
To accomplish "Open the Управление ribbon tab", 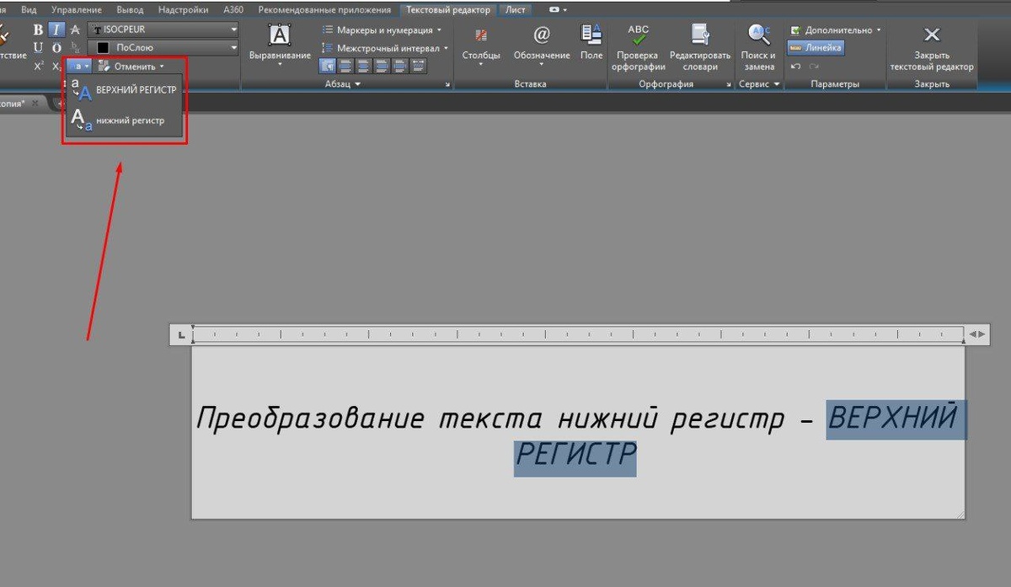I will [x=77, y=9].
